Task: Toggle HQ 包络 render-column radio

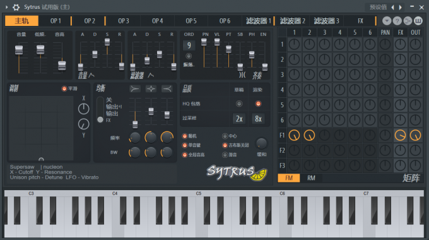Action: click(x=258, y=104)
